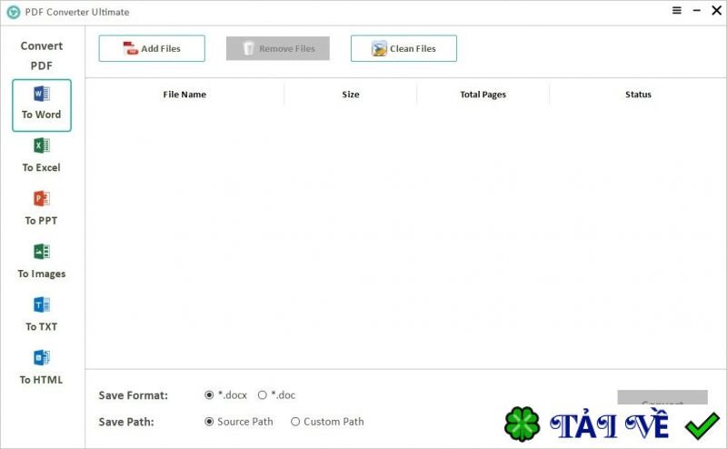Switch to the To PPT converter
Viewport: 727px width, 449px height.
pyautogui.click(x=42, y=208)
